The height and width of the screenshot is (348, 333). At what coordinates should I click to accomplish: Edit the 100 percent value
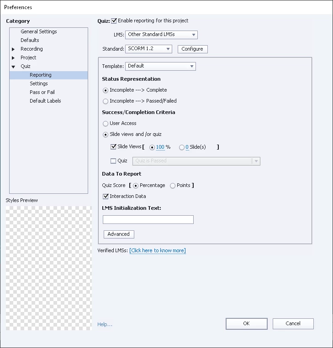tap(160, 147)
